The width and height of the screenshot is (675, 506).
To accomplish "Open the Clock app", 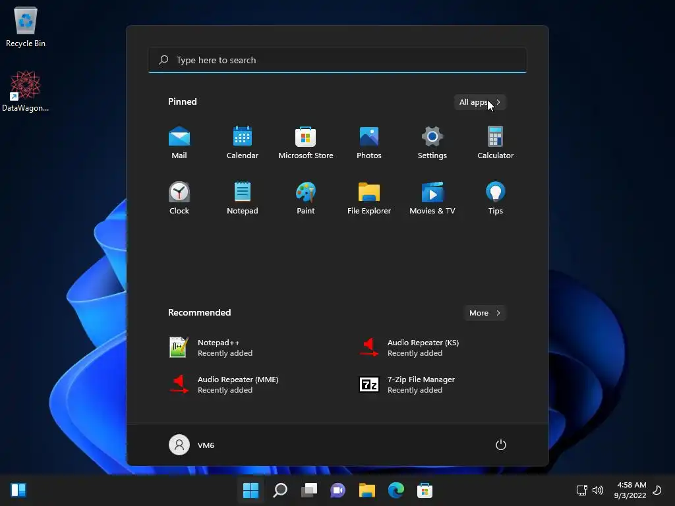I will 179,198.
